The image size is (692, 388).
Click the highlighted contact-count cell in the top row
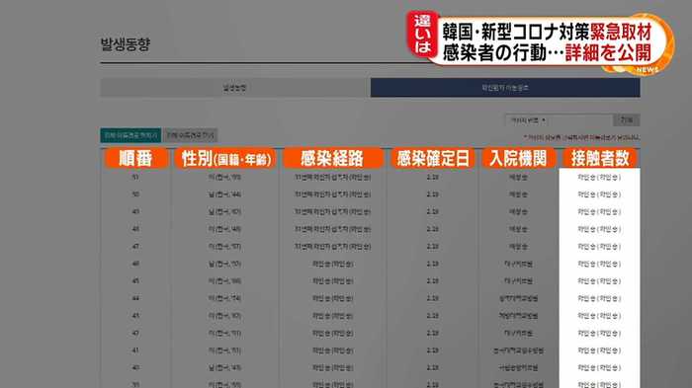(x=599, y=178)
